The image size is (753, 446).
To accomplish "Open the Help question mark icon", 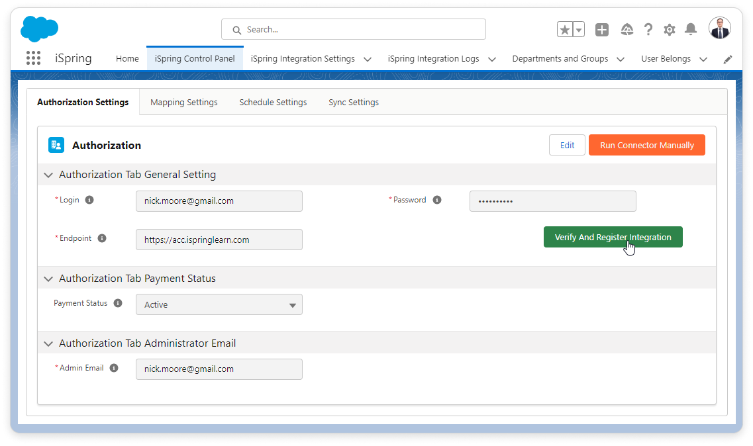I will [648, 30].
